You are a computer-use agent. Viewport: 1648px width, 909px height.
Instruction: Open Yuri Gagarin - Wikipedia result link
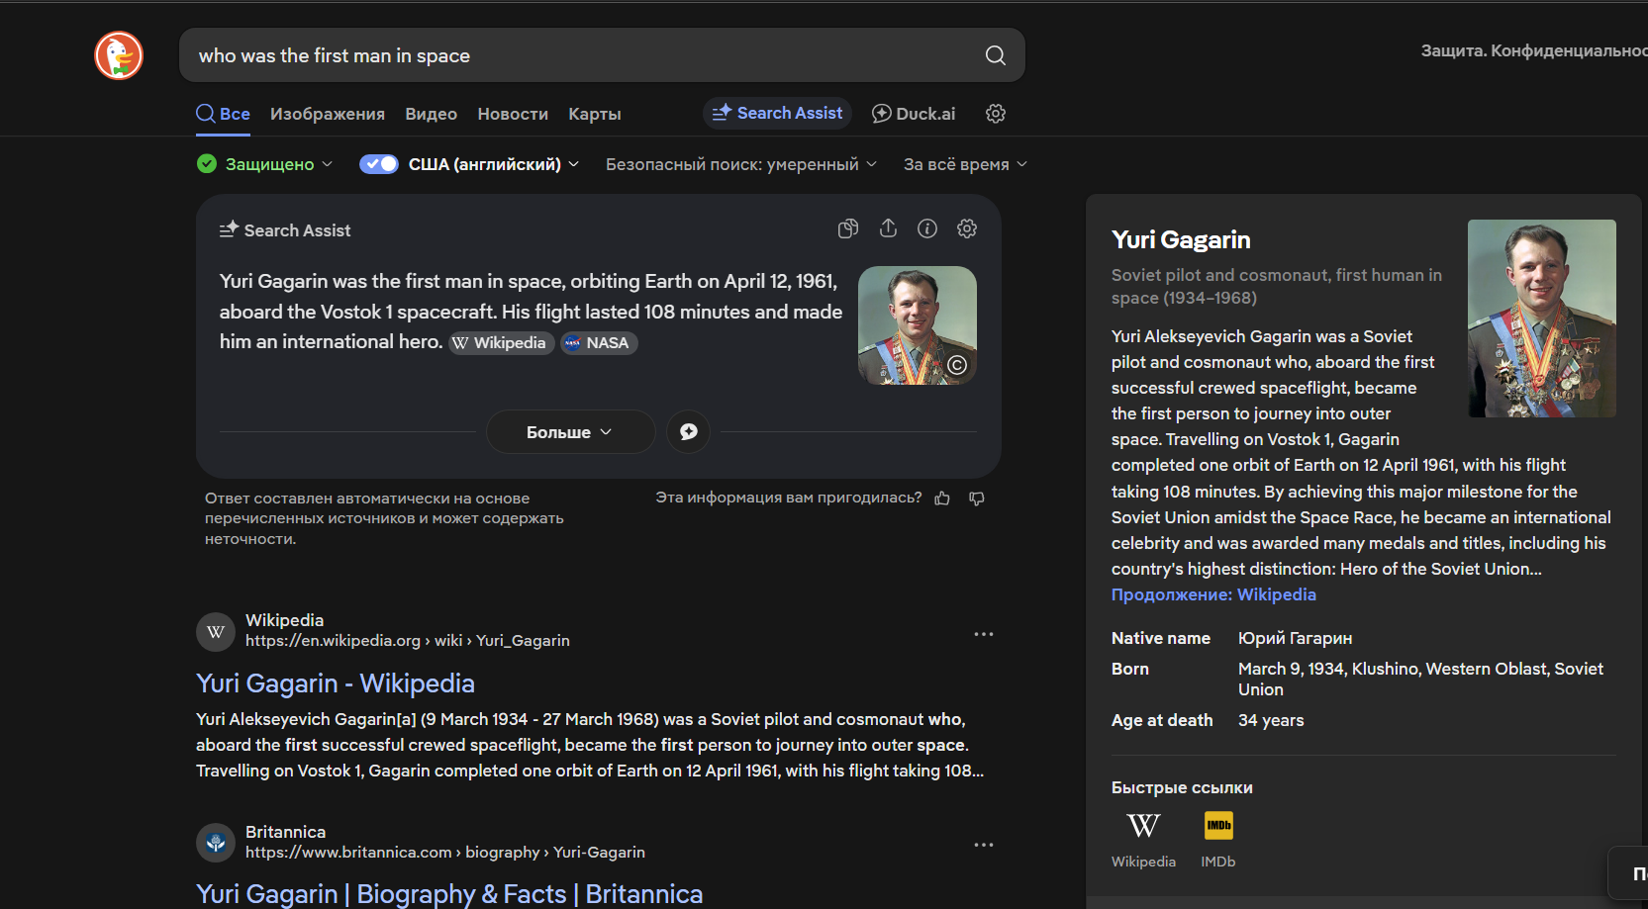pos(336,683)
